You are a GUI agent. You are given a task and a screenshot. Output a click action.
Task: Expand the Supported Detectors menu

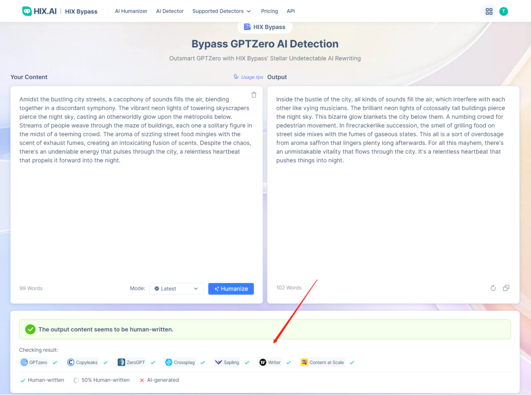pyautogui.click(x=221, y=11)
